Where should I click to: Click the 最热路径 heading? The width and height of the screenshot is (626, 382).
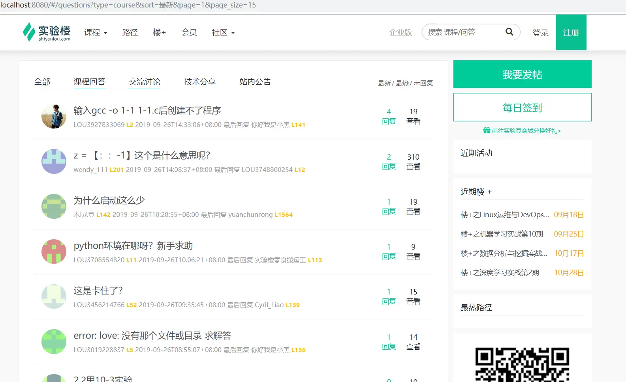(x=476, y=307)
